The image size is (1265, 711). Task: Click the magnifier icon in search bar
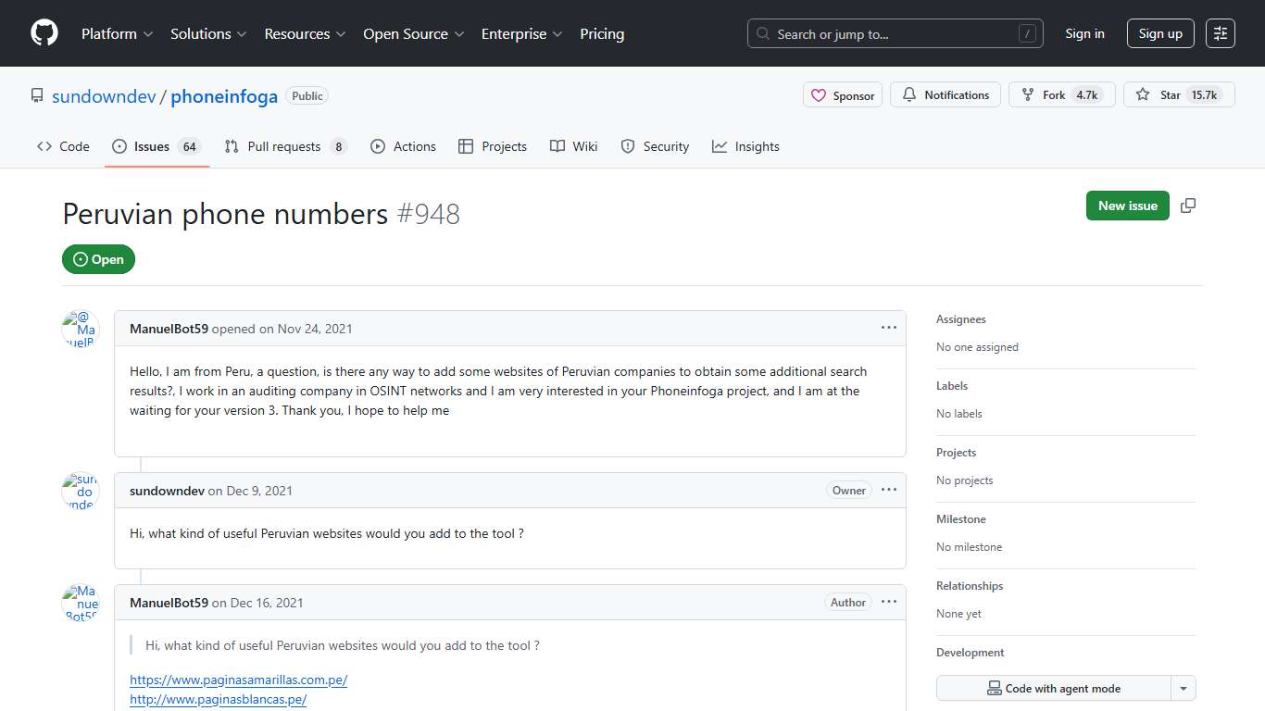763,33
